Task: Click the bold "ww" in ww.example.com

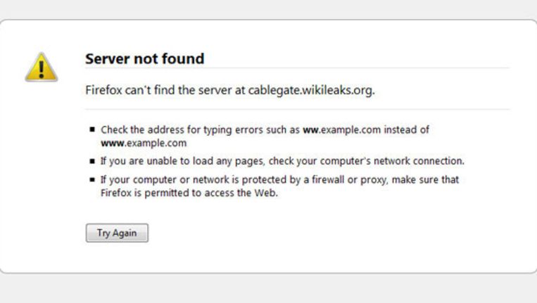Action: [x=309, y=130]
